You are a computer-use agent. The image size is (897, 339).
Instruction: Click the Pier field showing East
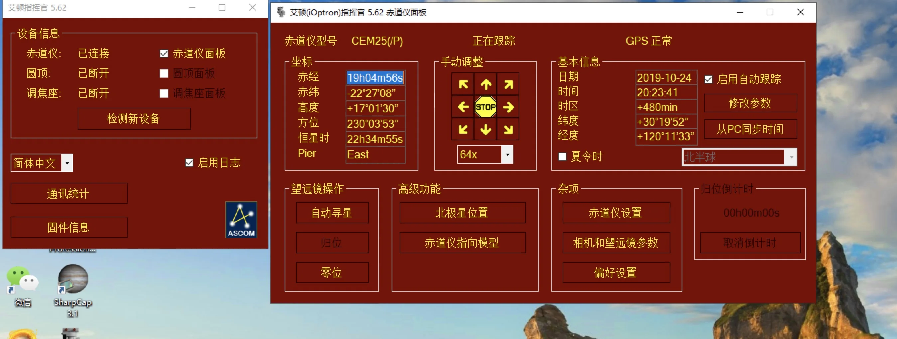tap(375, 155)
